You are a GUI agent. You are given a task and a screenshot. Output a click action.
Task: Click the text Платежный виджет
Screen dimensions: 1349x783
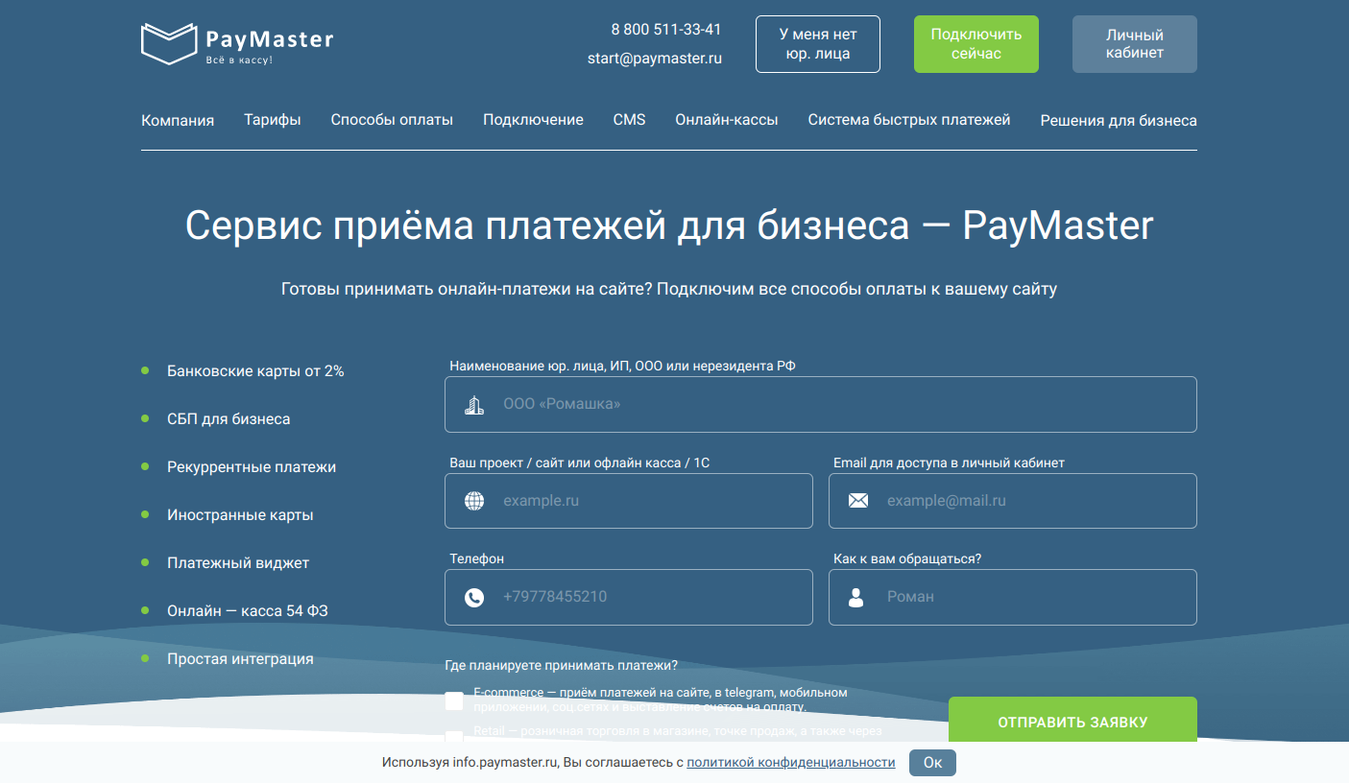238,563
